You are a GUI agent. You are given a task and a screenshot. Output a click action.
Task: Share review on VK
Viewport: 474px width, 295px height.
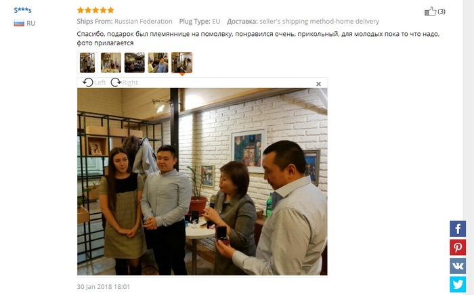click(x=458, y=266)
